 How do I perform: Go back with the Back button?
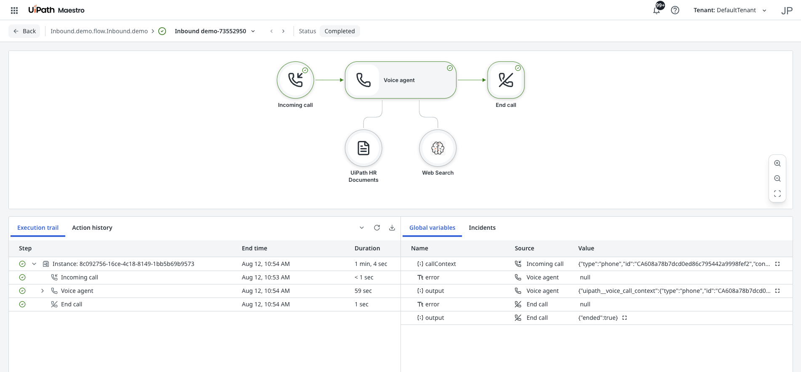pyautogui.click(x=24, y=31)
